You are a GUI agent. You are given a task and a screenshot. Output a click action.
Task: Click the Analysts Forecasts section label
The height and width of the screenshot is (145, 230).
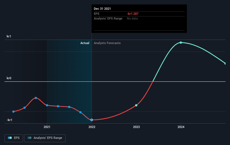pyautogui.click(x=107, y=43)
